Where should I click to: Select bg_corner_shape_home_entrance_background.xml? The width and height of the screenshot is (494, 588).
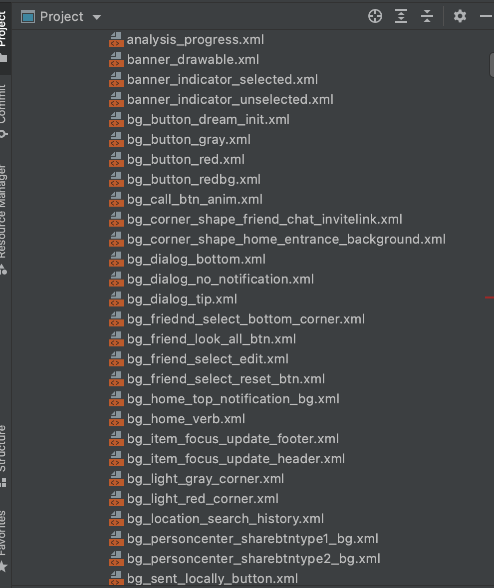[x=286, y=239]
